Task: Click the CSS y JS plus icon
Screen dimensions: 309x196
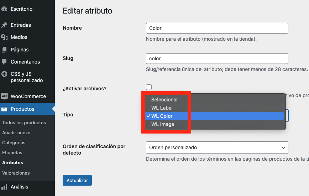Action: 4,74
